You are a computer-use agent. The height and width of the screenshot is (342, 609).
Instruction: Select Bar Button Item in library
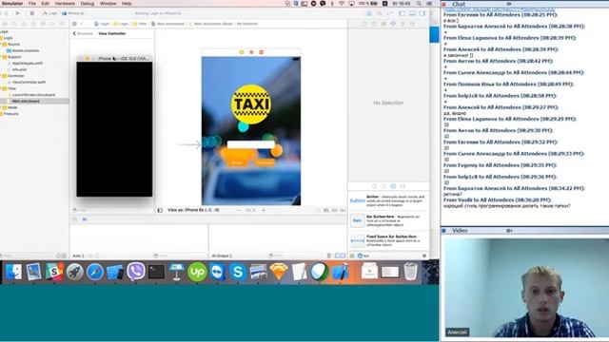[x=388, y=220]
